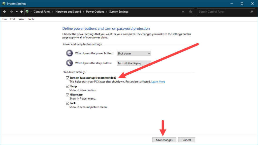Click the search magnifier icon
This screenshot has width=258, height=145.
coord(252,12)
